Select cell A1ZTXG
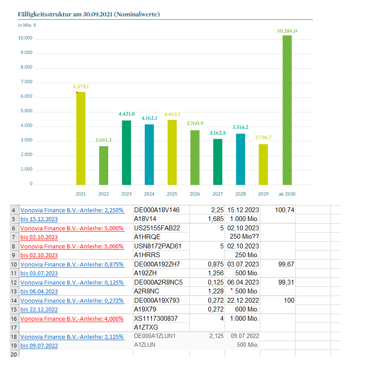 pyautogui.click(x=161, y=327)
